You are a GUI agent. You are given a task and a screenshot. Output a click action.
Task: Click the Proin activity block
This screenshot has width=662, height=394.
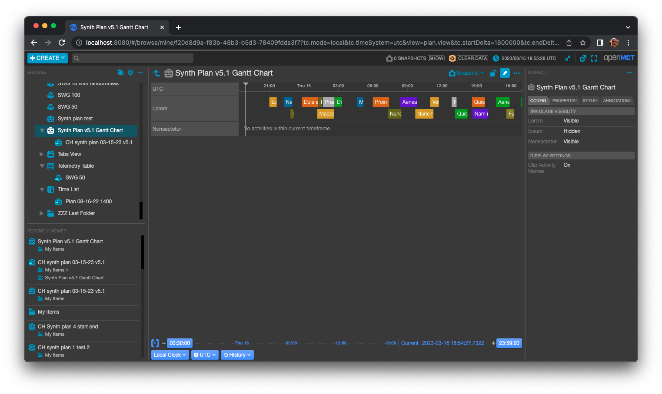pyautogui.click(x=381, y=102)
